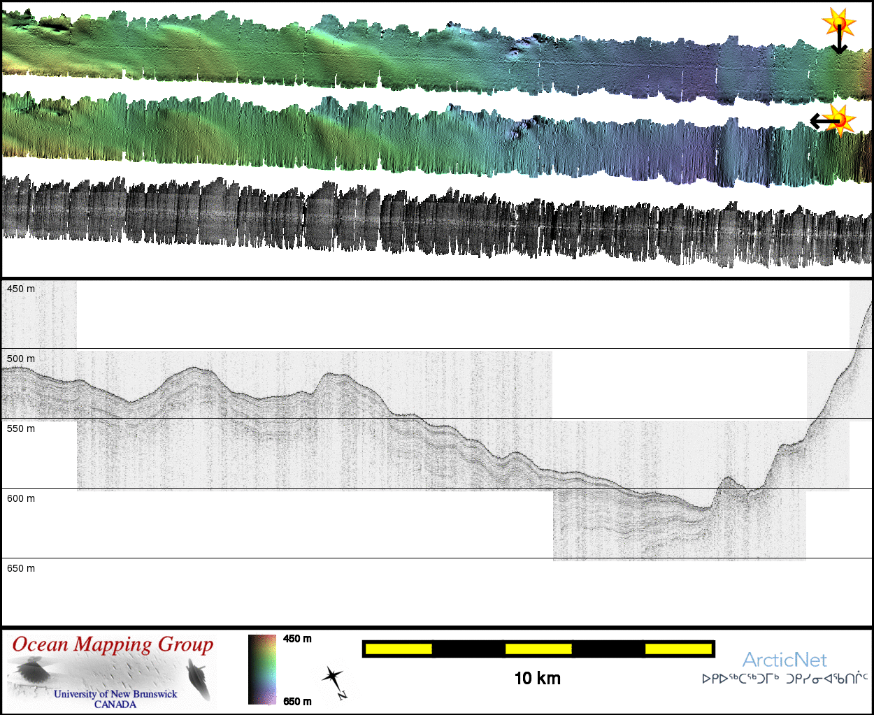
Task: Click the north compass star icon
Action: 334,677
